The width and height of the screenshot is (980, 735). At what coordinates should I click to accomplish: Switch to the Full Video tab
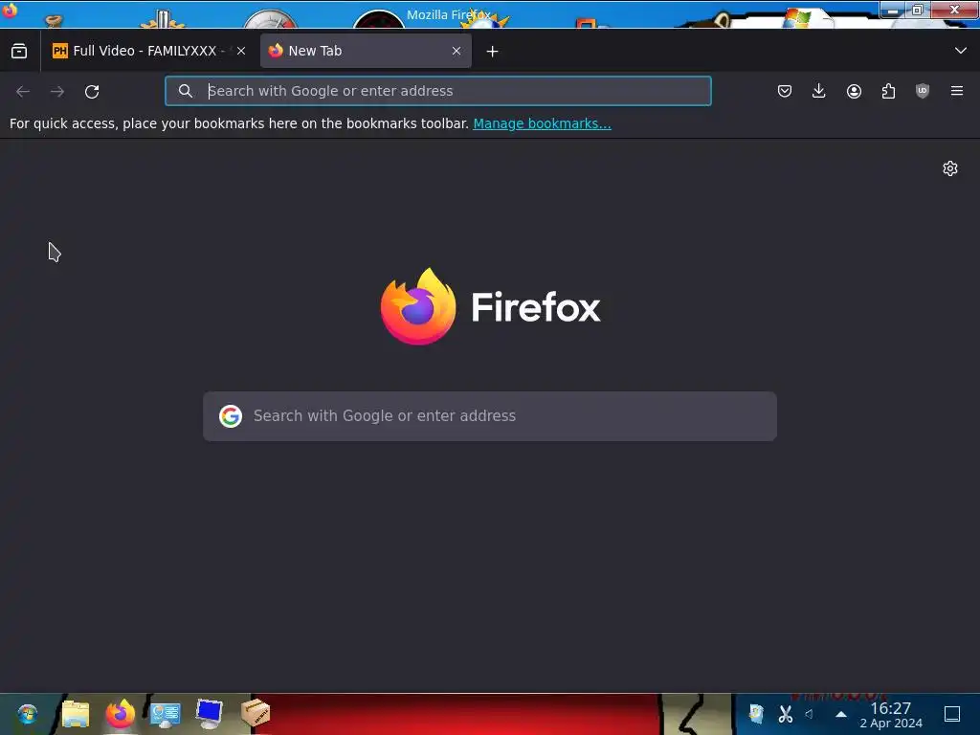coord(148,51)
